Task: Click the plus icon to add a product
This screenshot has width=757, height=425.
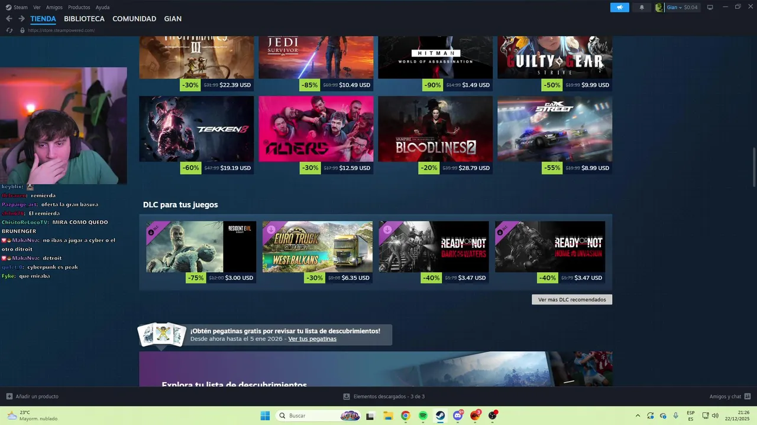Action: [9, 396]
